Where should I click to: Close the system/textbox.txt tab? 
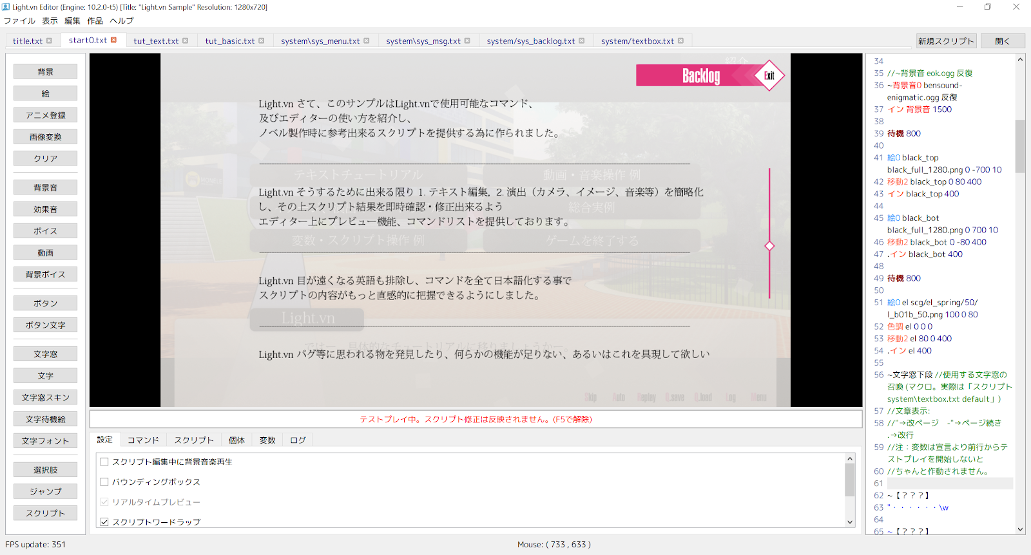pos(680,41)
